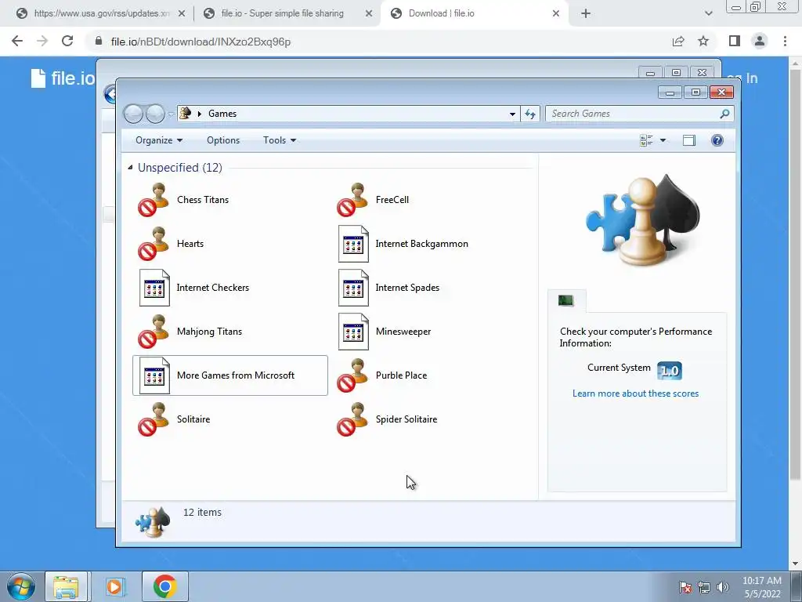802x602 pixels.
Task: Open the Chess Titans game icon
Action: point(154,200)
